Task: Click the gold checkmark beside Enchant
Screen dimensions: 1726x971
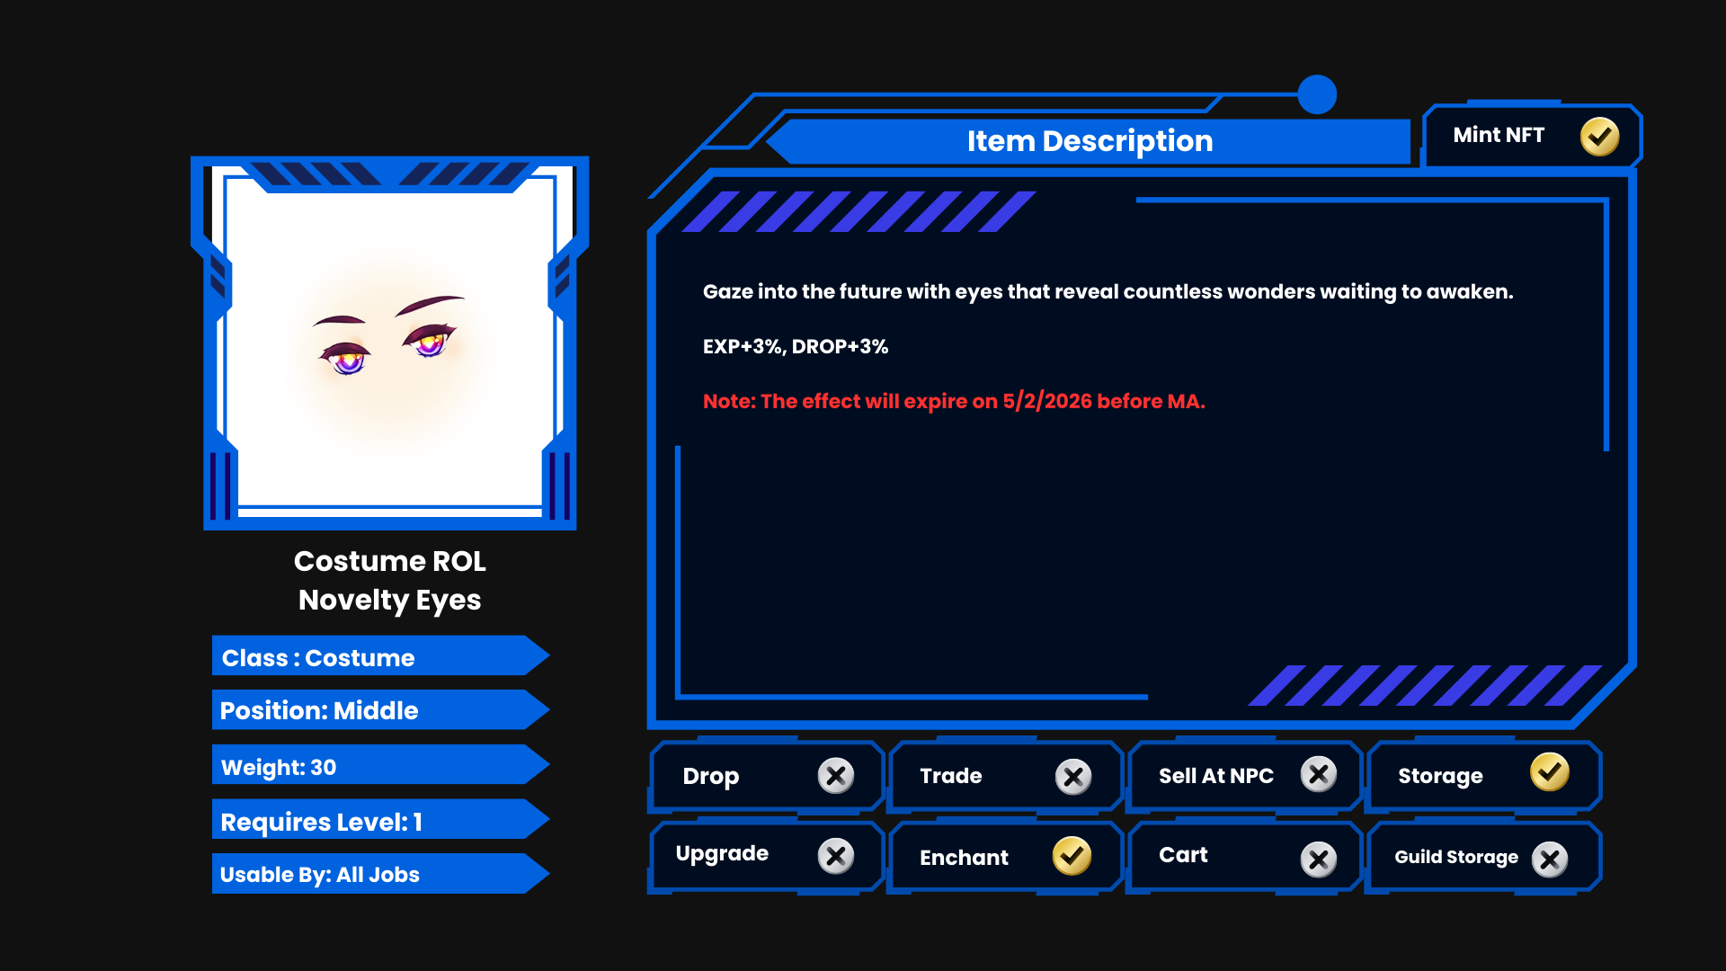Action: coord(1072,856)
